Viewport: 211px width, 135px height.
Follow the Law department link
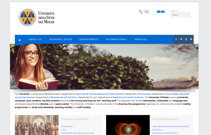click(x=64, y=130)
